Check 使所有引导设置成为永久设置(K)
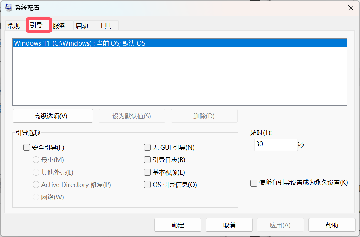Viewport: 360px width, 237px height. [254, 183]
